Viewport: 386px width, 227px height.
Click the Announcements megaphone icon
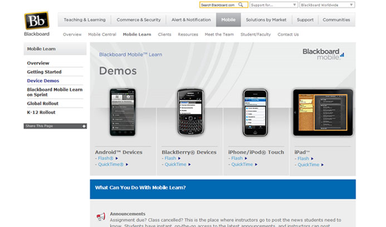101,217
